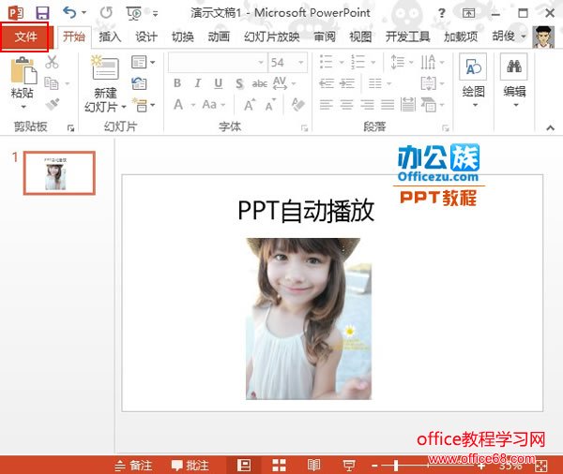Open the 幻灯片放映 slide show tab
Viewport: 563px width, 474px height.
pos(272,37)
